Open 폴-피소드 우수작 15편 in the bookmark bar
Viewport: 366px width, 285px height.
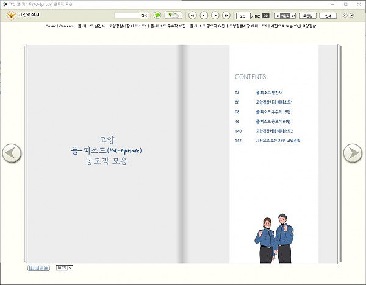pos(168,26)
